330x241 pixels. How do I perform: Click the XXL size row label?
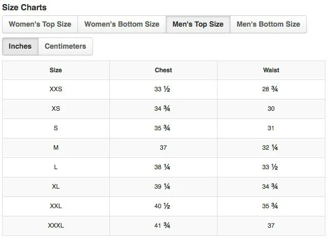tap(56, 206)
